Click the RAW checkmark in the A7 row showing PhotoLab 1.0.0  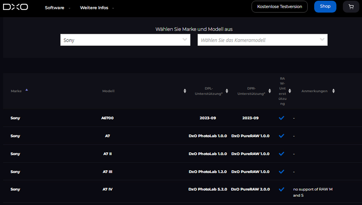(281, 136)
